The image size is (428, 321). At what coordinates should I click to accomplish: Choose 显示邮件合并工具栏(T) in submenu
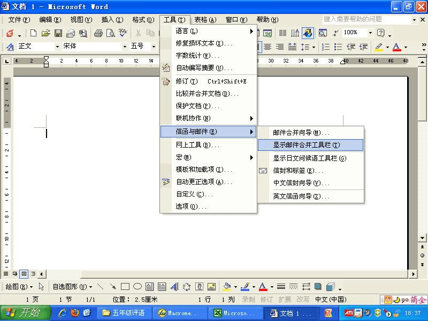click(x=310, y=145)
